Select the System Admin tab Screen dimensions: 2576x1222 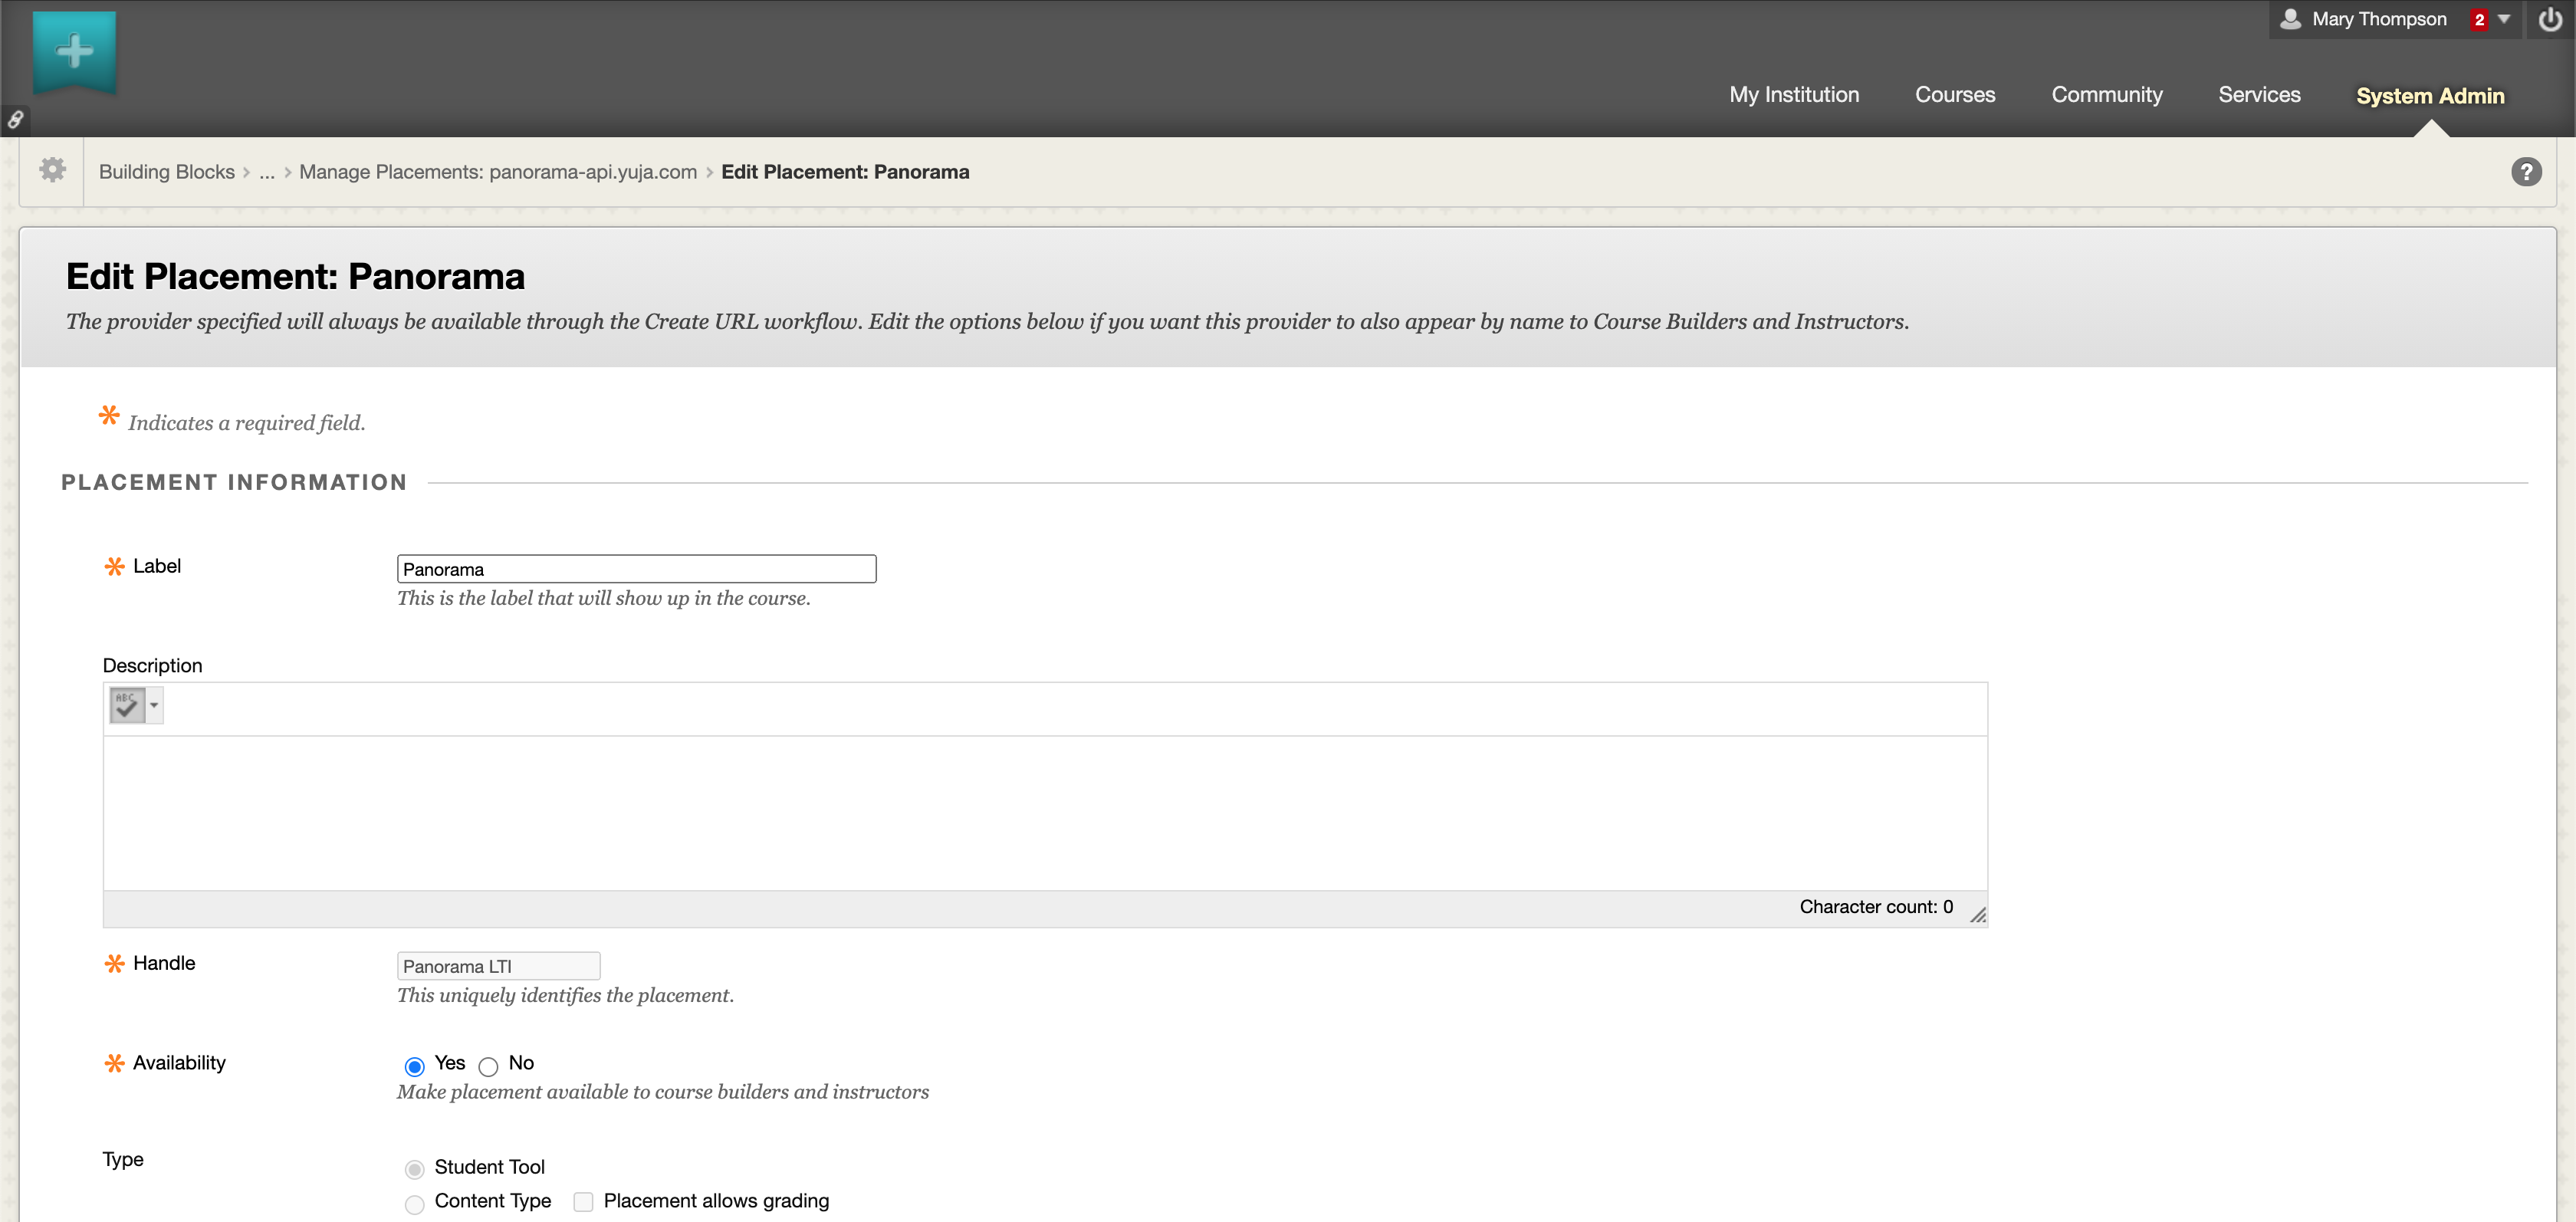coord(2430,96)
